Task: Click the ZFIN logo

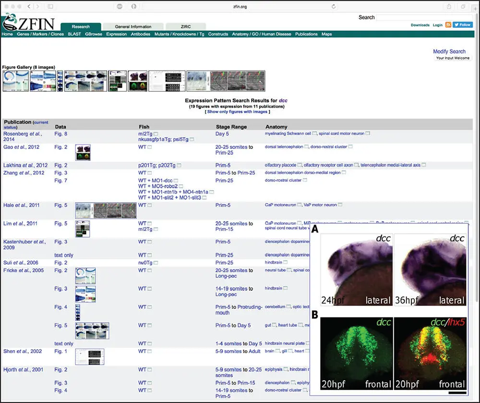Action: pos(28,22)
